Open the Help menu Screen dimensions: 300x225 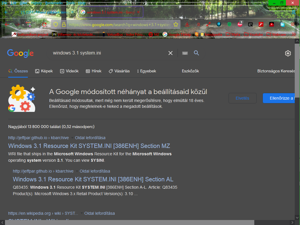[82, 3]
